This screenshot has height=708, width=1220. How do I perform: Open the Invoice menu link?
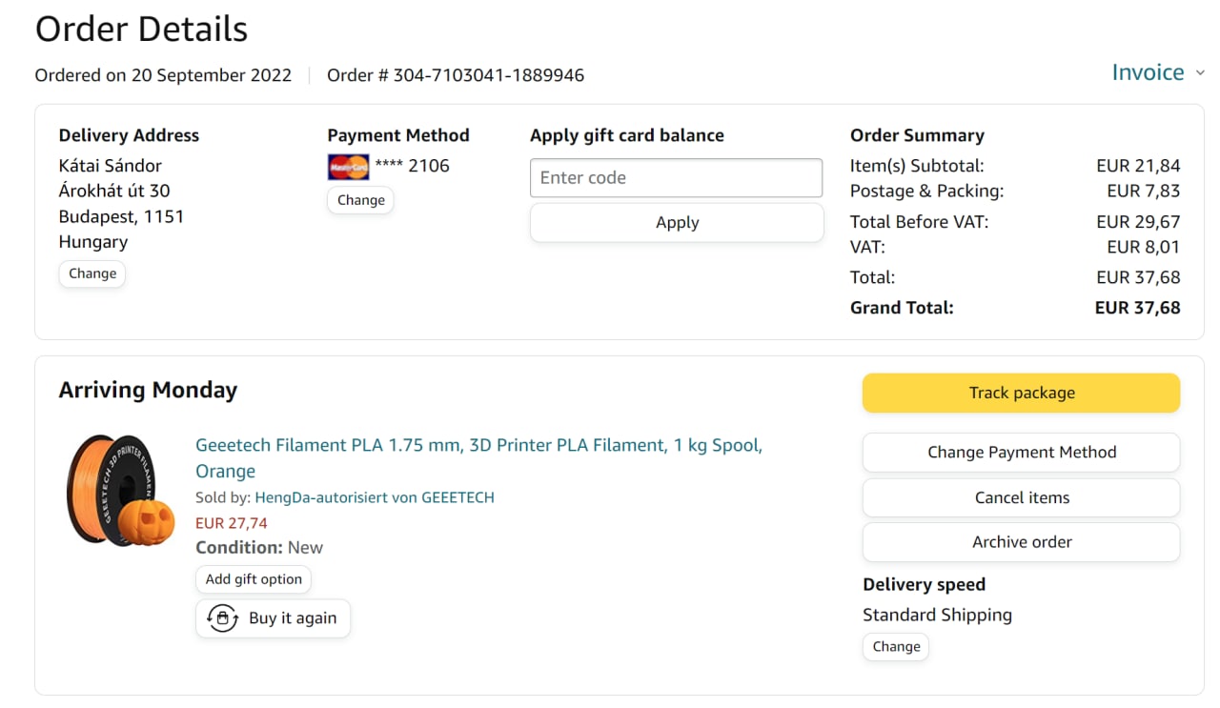[x=1148, y=73]
